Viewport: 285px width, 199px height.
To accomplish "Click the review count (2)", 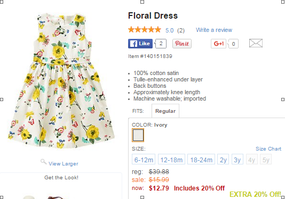I will pos(181,30).
